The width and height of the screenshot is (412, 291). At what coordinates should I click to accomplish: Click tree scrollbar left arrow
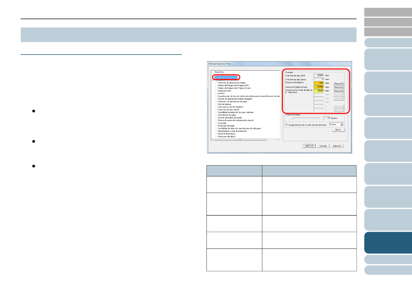[213, 140]
